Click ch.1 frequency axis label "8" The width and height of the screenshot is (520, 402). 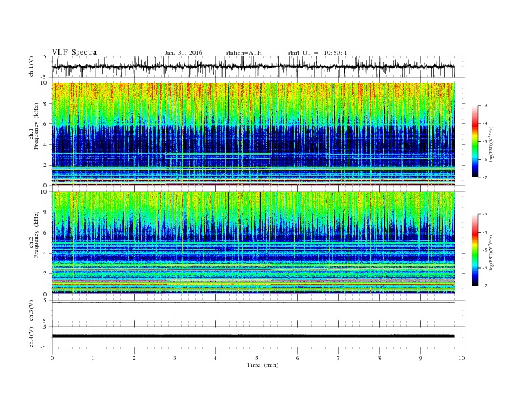click(45, 104)
